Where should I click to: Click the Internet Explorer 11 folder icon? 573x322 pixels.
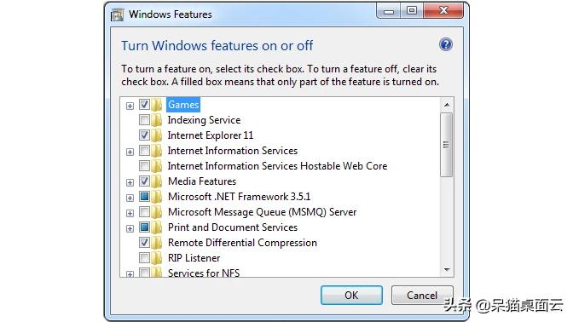click(x=157, y=135)
